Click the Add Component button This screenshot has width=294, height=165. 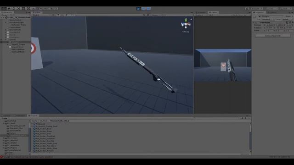273,36
